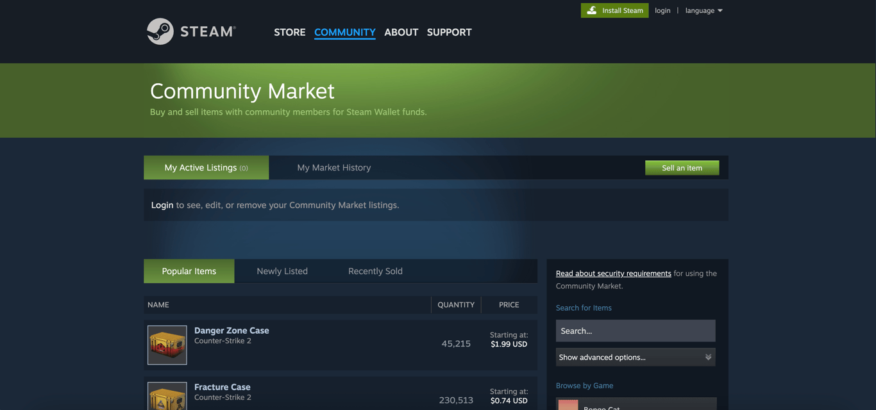
Task: Select the Popular Items tab
Action: pyautogui.click(x=189, y=271)
